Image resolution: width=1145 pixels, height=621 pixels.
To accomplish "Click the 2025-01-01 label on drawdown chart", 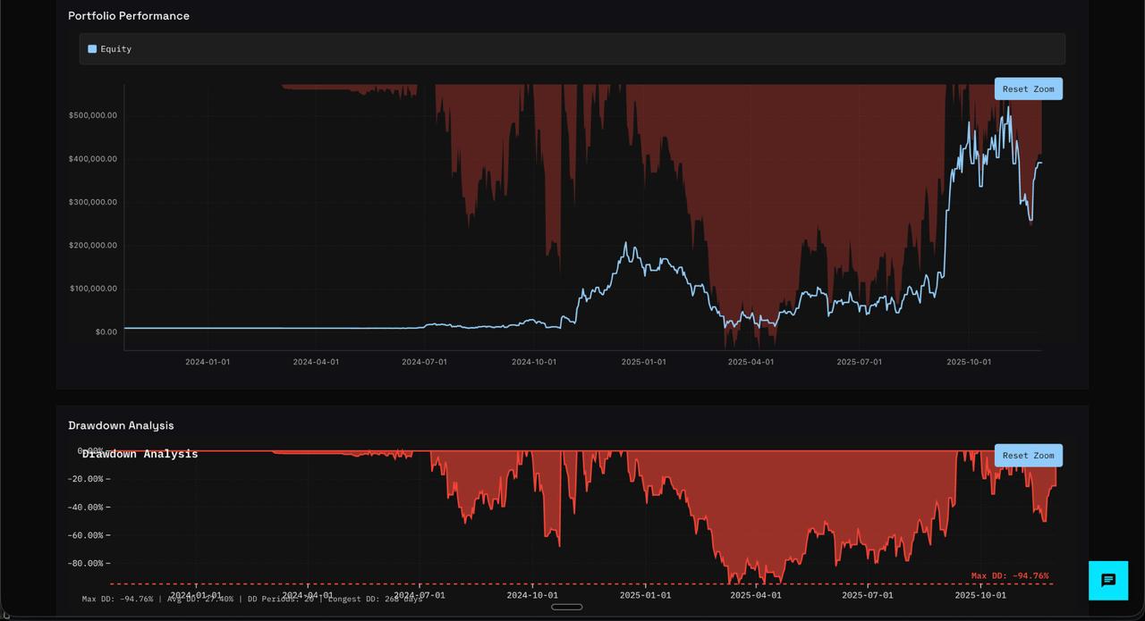I will pyautogui.click(x=643, y=594).
